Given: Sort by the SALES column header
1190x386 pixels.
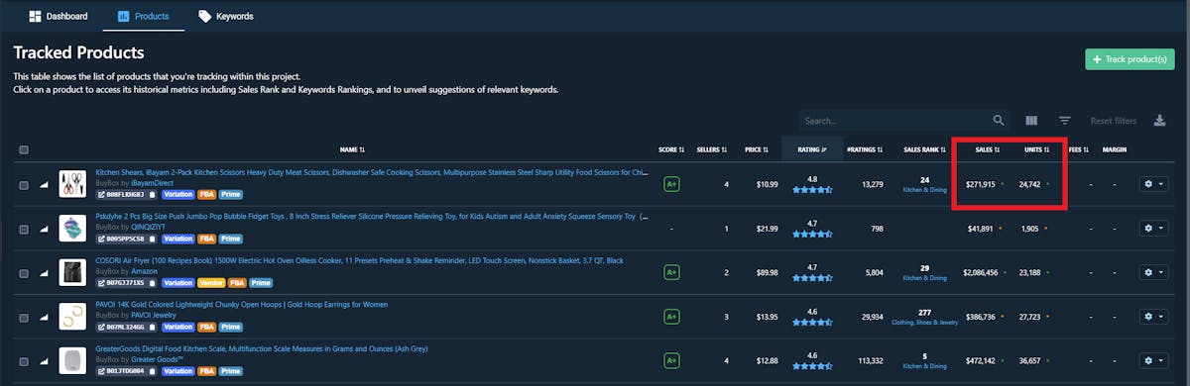Looking at the screenshot, I should 987,150.
